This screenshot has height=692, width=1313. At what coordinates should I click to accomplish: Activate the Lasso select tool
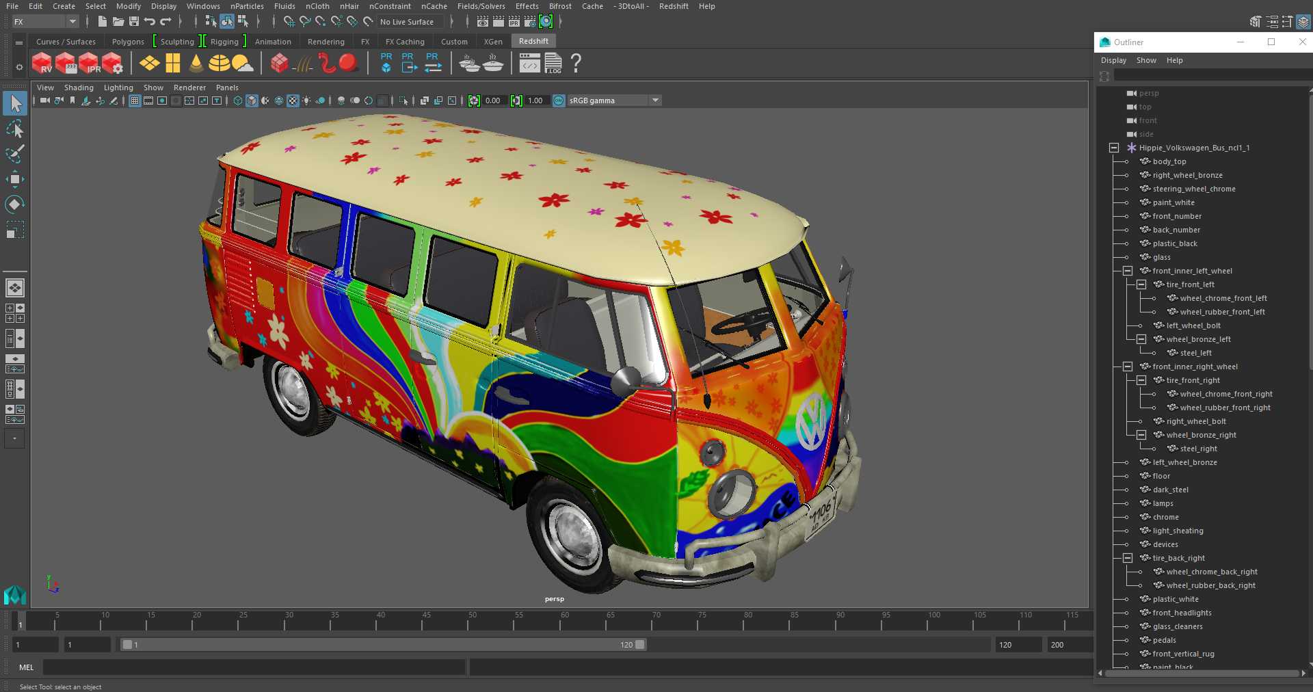coord(15,129)
